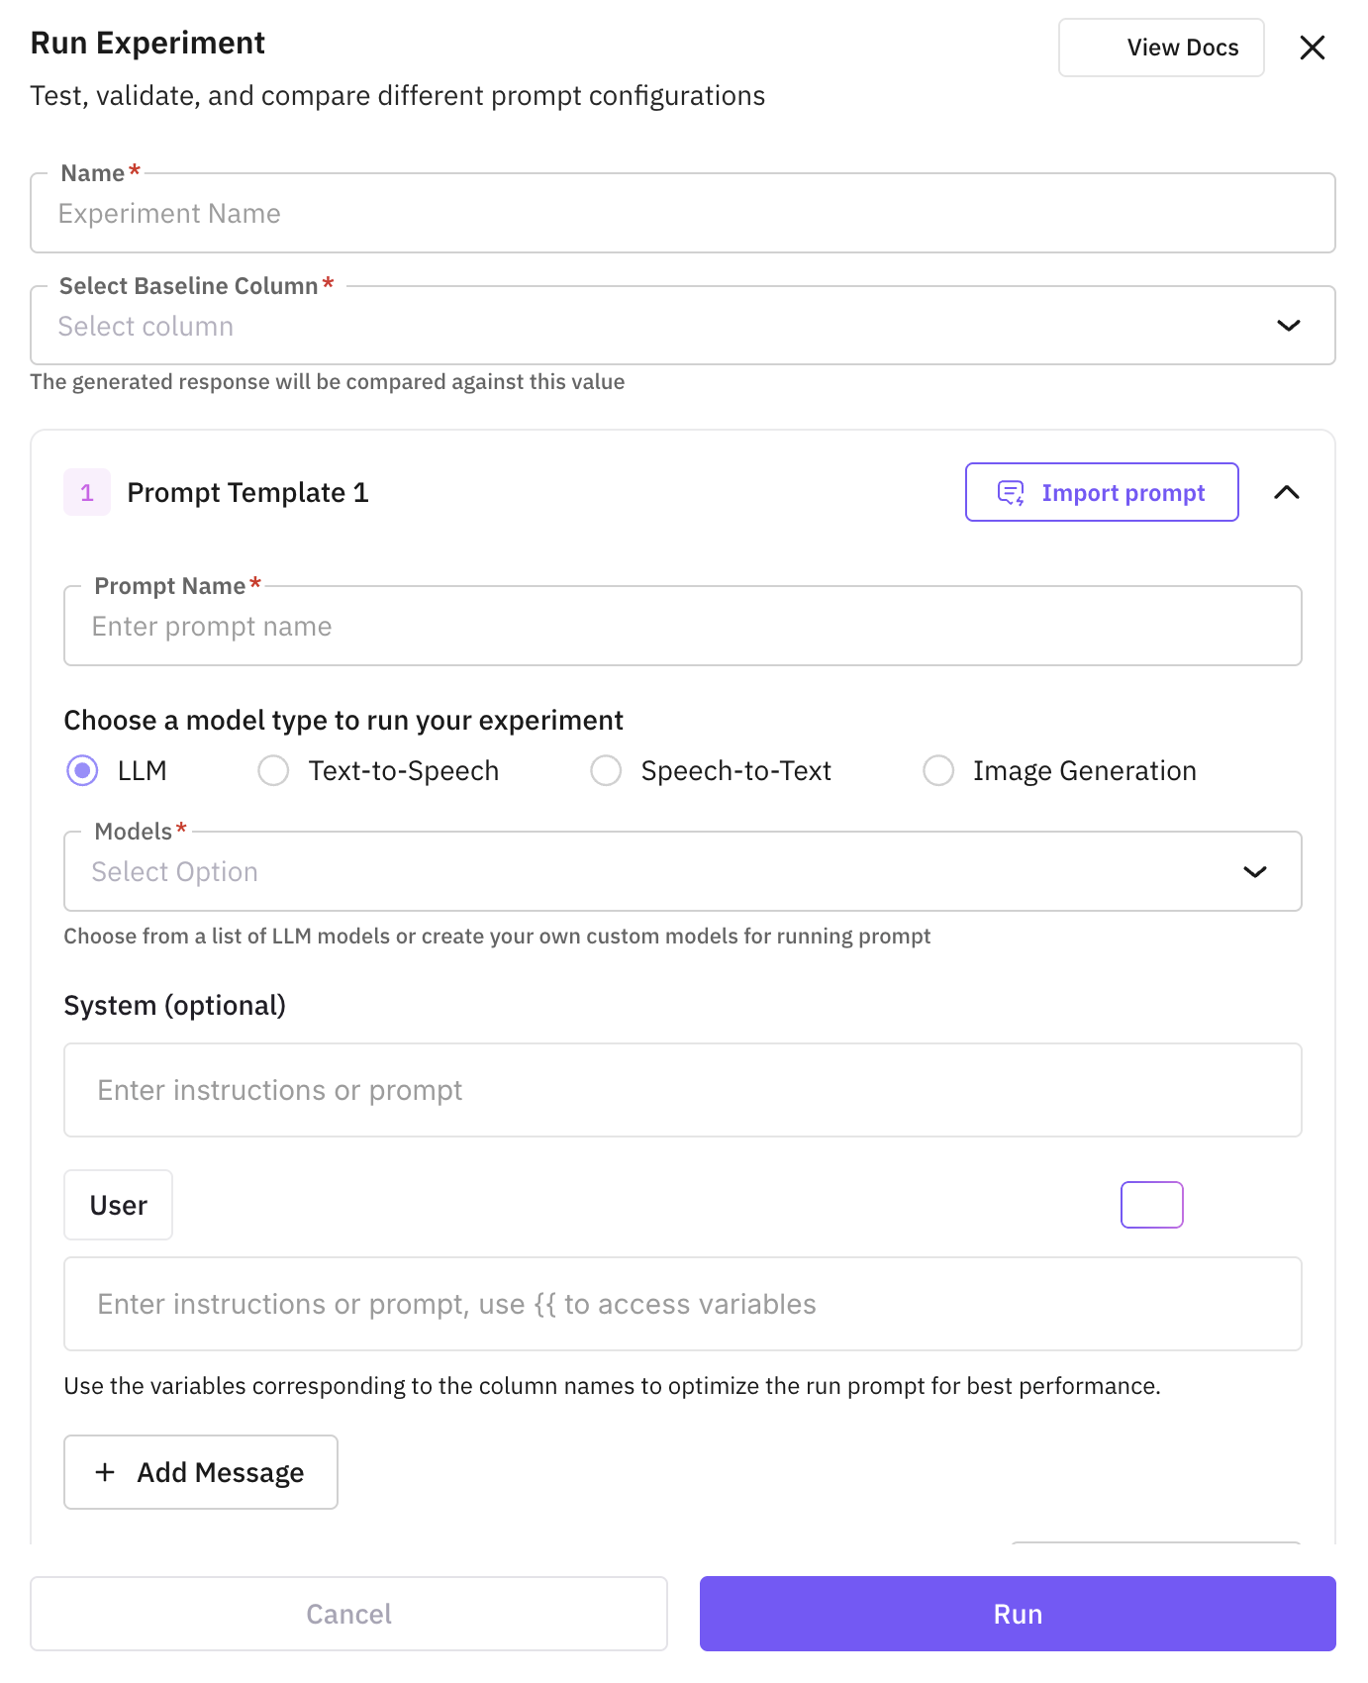Cancel the experiment setup
The image size is (1368, 1683).
pyautogui.click(x=348, y=1614)
